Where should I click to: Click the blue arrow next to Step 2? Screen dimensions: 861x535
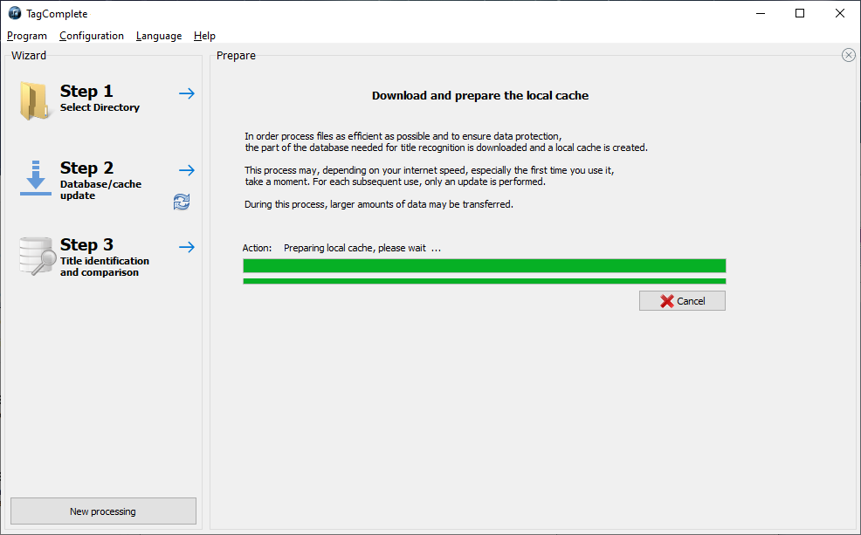187,171
